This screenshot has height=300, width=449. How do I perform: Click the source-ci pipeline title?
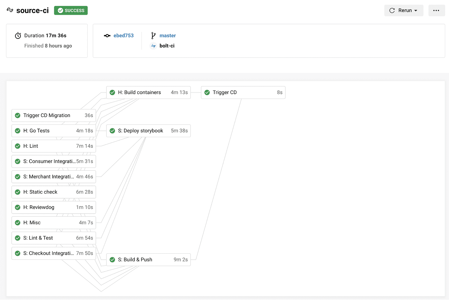[32, 11]
